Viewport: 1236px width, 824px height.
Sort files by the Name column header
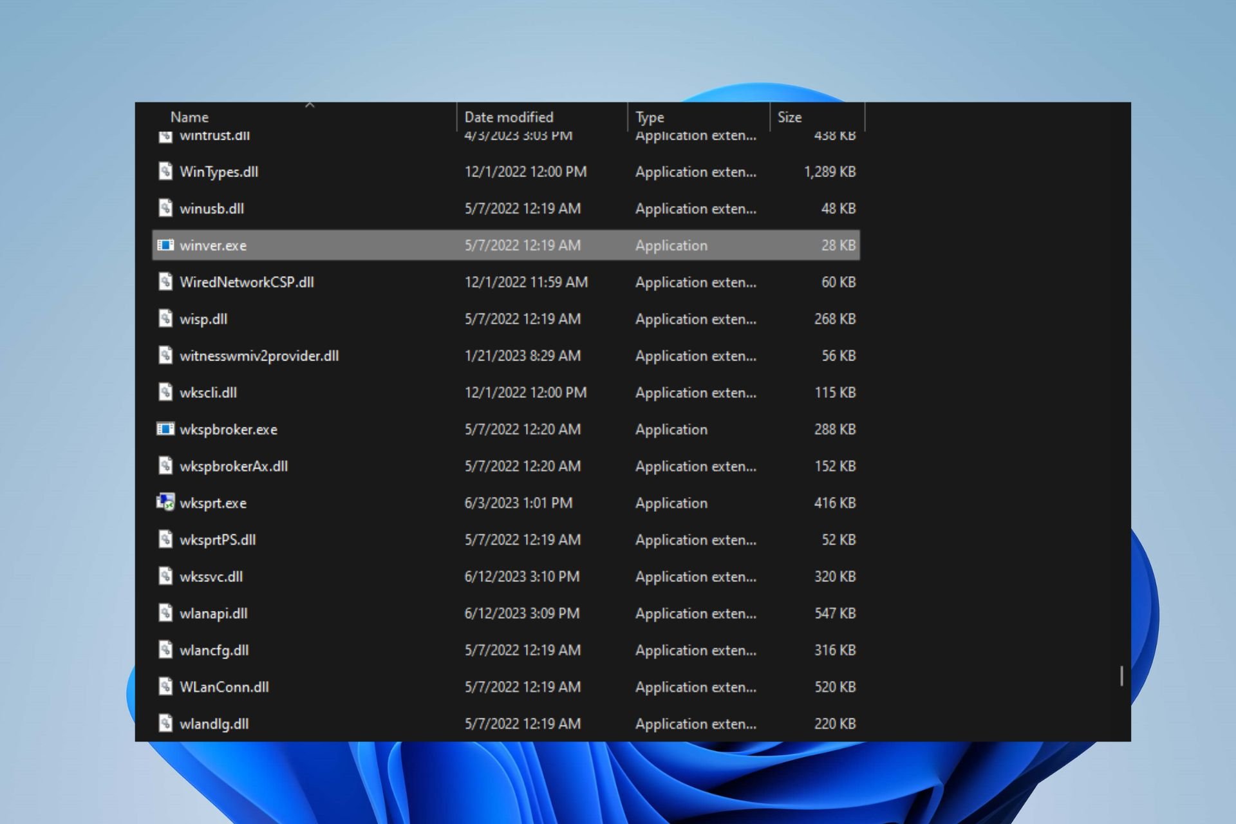point(189,117)
